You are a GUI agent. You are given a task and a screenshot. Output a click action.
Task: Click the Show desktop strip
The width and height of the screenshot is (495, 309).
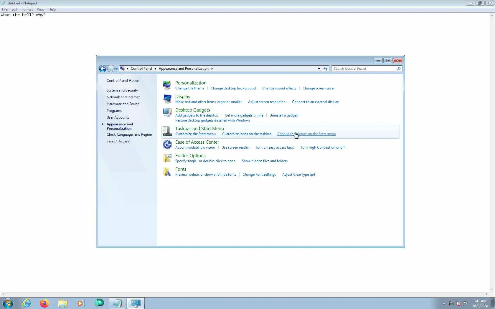coord(493,303)
